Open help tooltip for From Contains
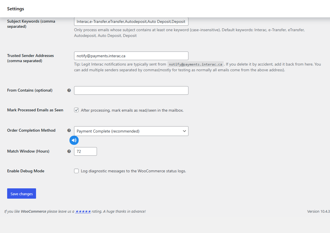330x233 pixels. click(69, 90)
